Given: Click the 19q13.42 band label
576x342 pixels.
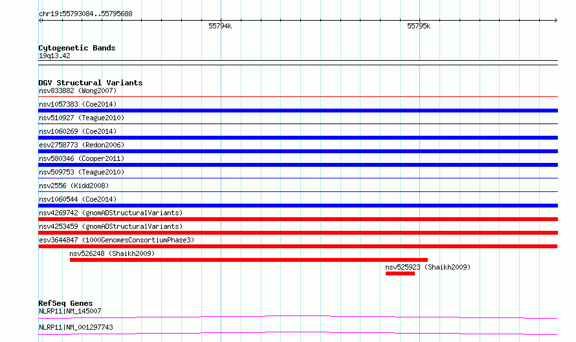Looking at the screenshot, I should point(54,56).
